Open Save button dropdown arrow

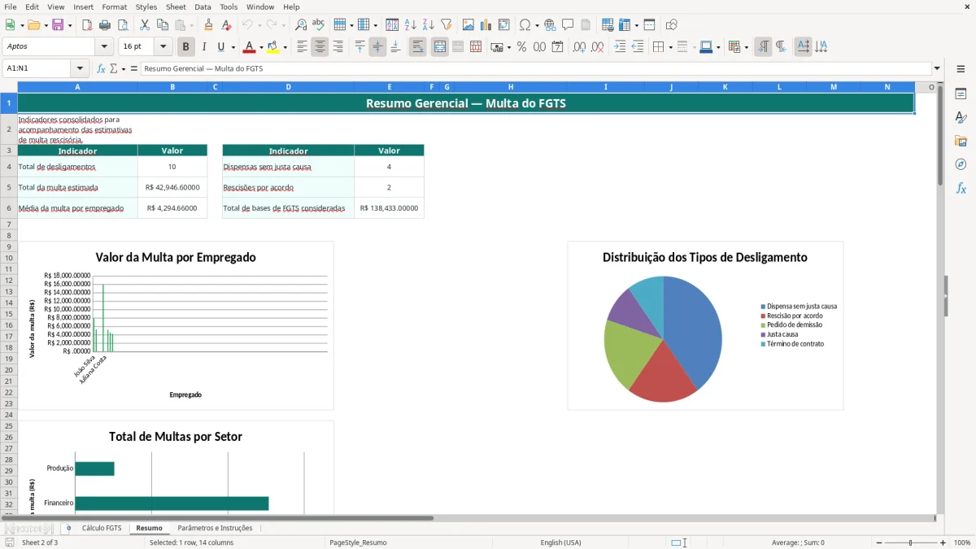pos(69,25)
